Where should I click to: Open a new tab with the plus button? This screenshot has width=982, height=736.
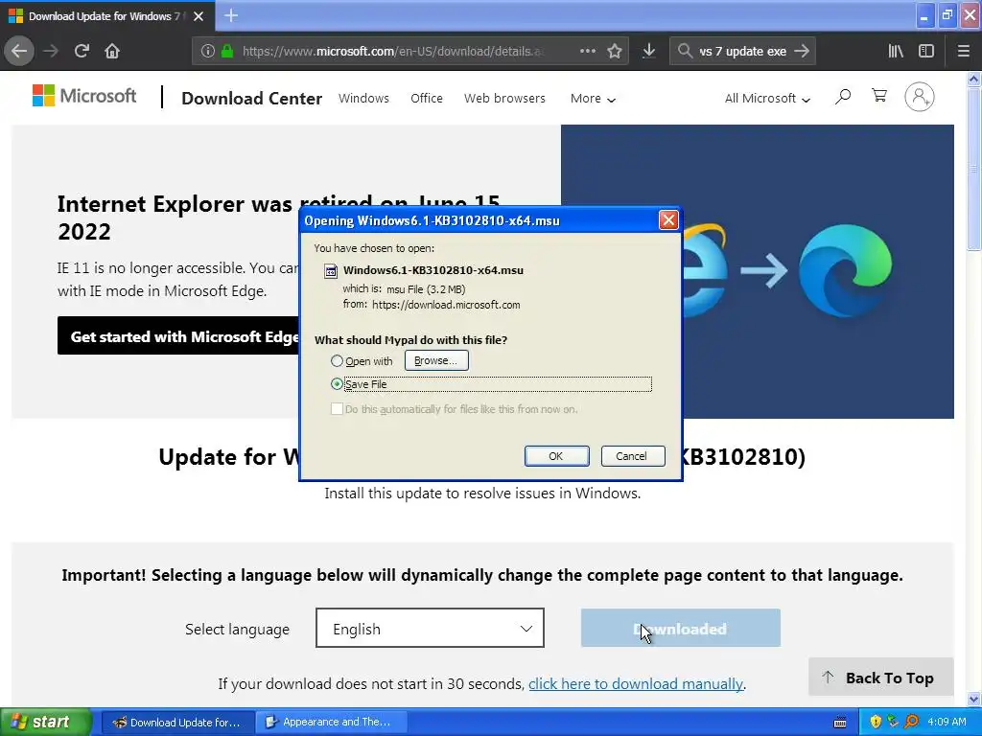[231, 15]
